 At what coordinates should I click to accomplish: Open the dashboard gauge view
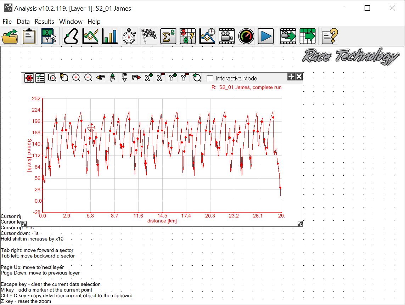click(x=246, y=36)
